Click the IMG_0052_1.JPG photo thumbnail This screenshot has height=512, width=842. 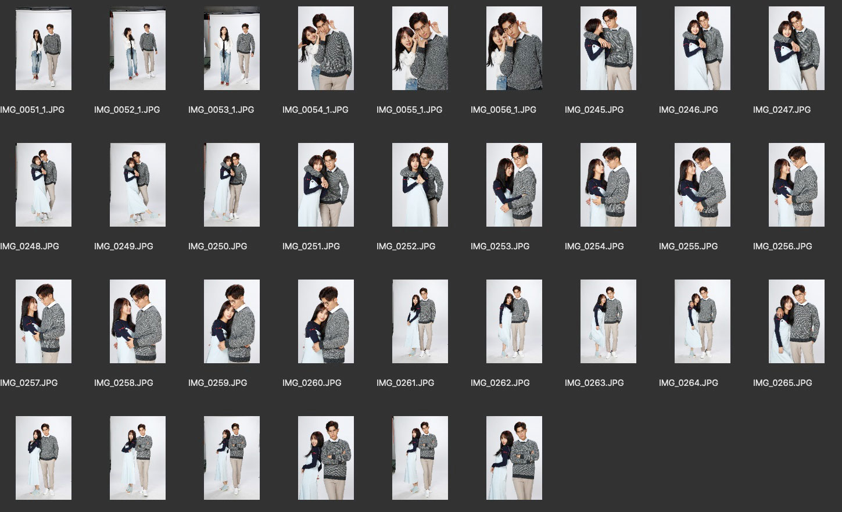(138, 49)
